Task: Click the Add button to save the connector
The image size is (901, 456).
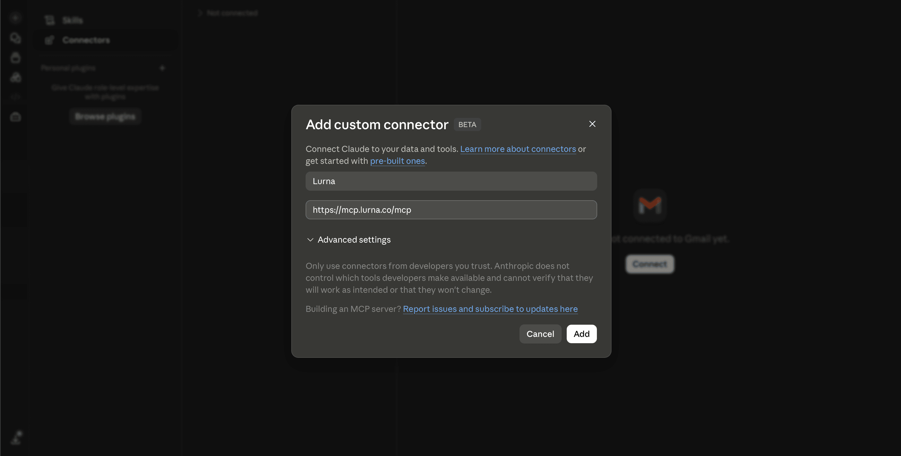Action: pos(581,334)
